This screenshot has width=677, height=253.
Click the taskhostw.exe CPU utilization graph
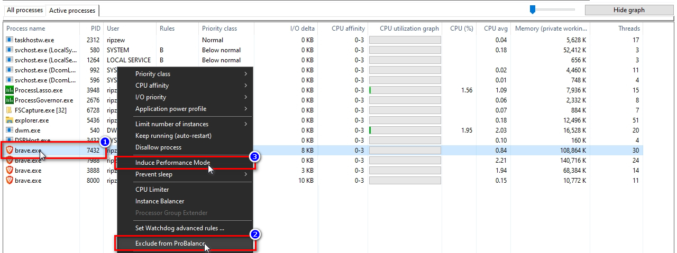[405, 40]
